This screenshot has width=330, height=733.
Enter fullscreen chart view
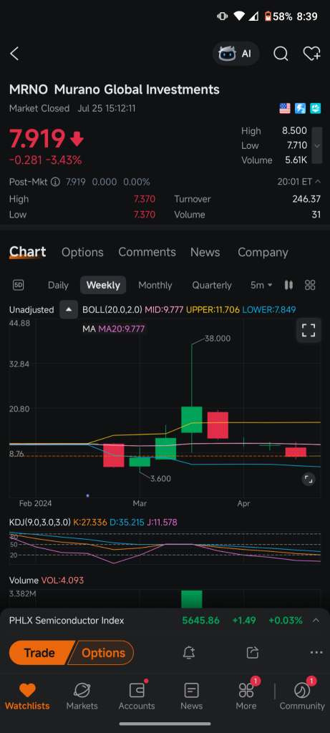coord(308,331)
